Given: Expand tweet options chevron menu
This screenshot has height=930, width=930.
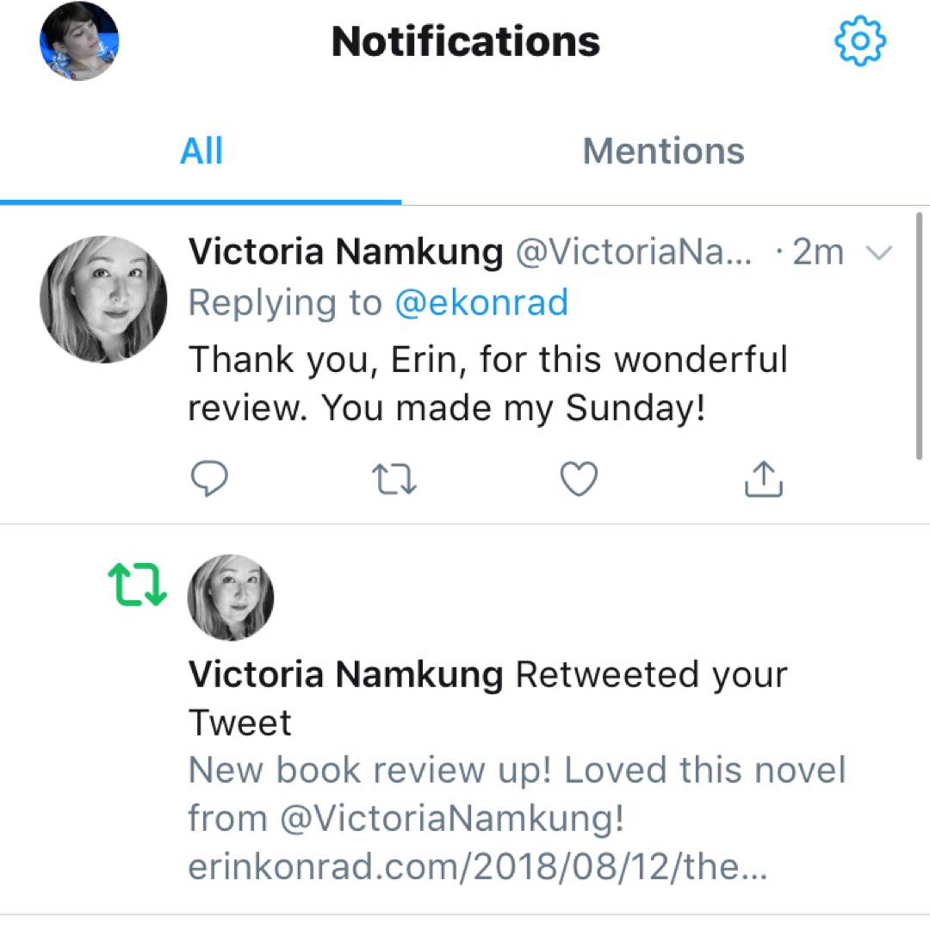Looking at the screenshot, I should pos(878,253).
